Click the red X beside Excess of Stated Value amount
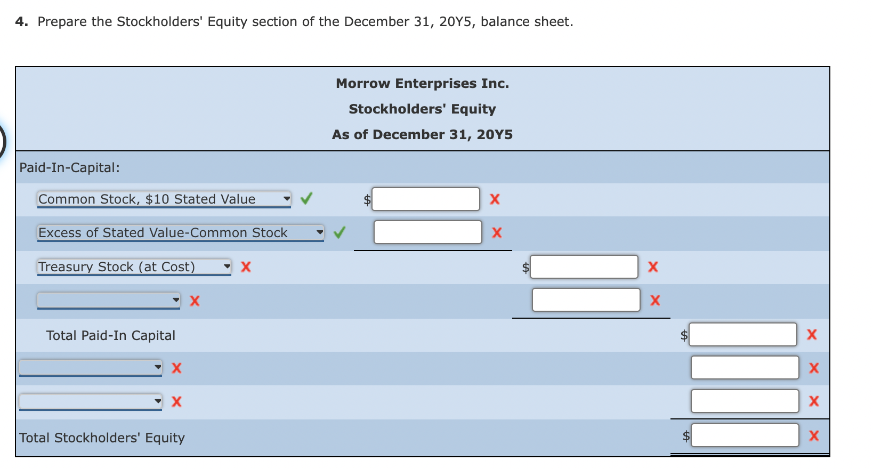The image size is (873, 469). [496, 232]
